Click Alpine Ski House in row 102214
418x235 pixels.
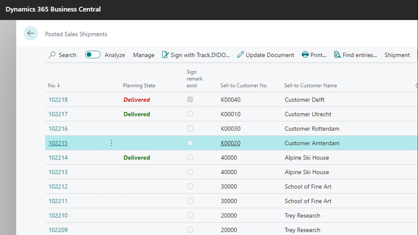point(307,157)
